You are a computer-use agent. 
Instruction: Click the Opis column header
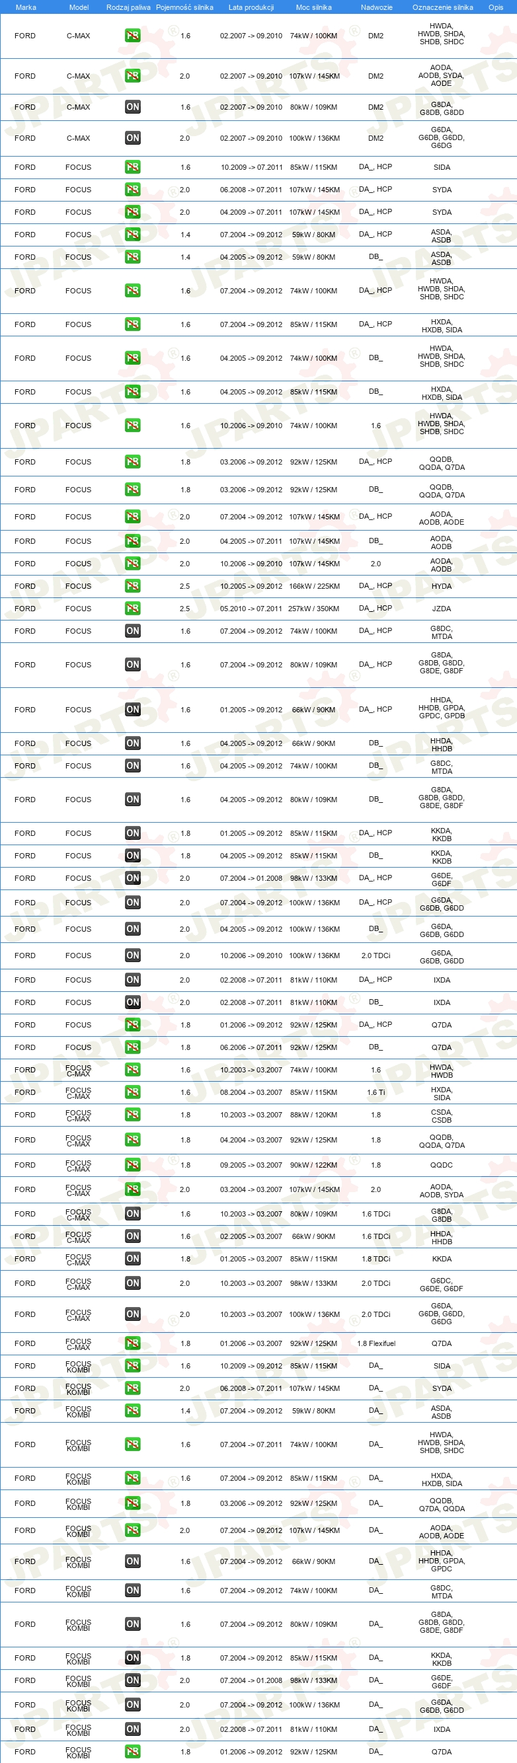(496, 7)
